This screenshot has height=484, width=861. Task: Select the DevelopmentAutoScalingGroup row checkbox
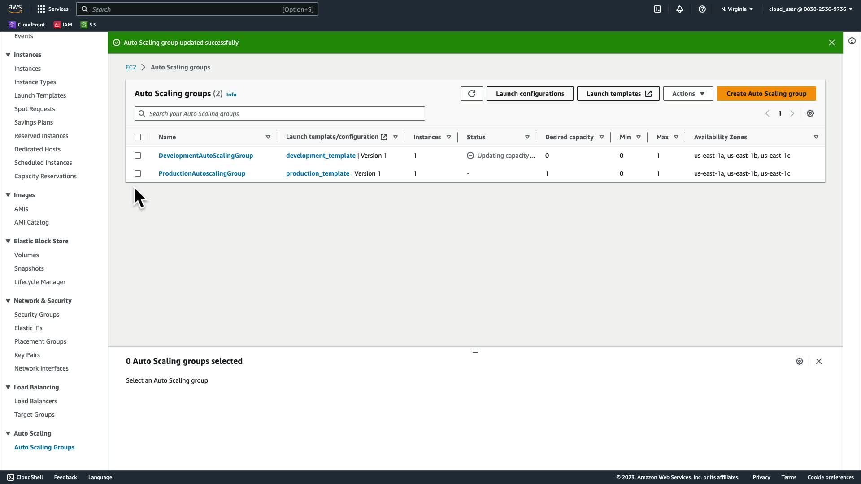click(138, 156)
